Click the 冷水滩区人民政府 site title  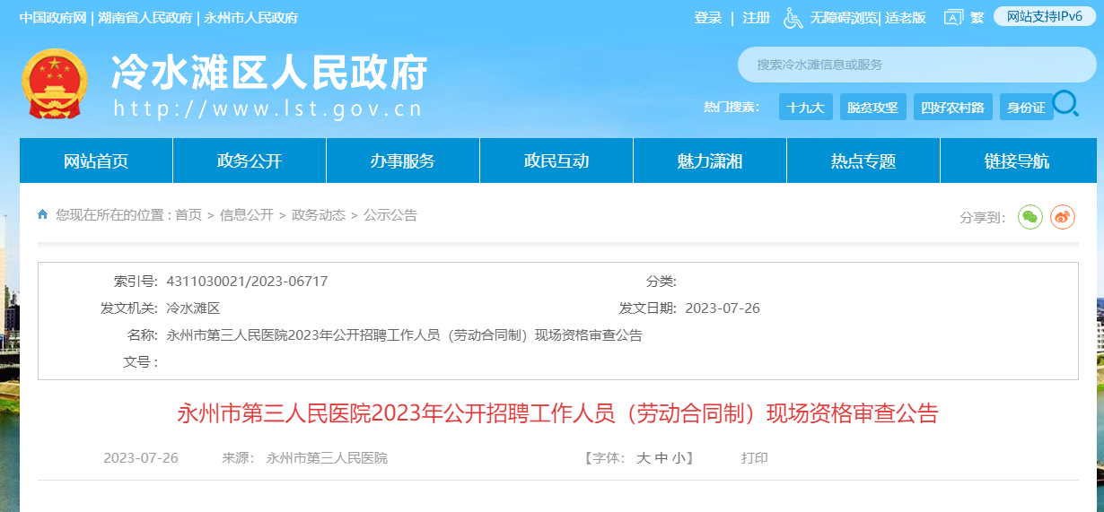[x=269, y=72]
